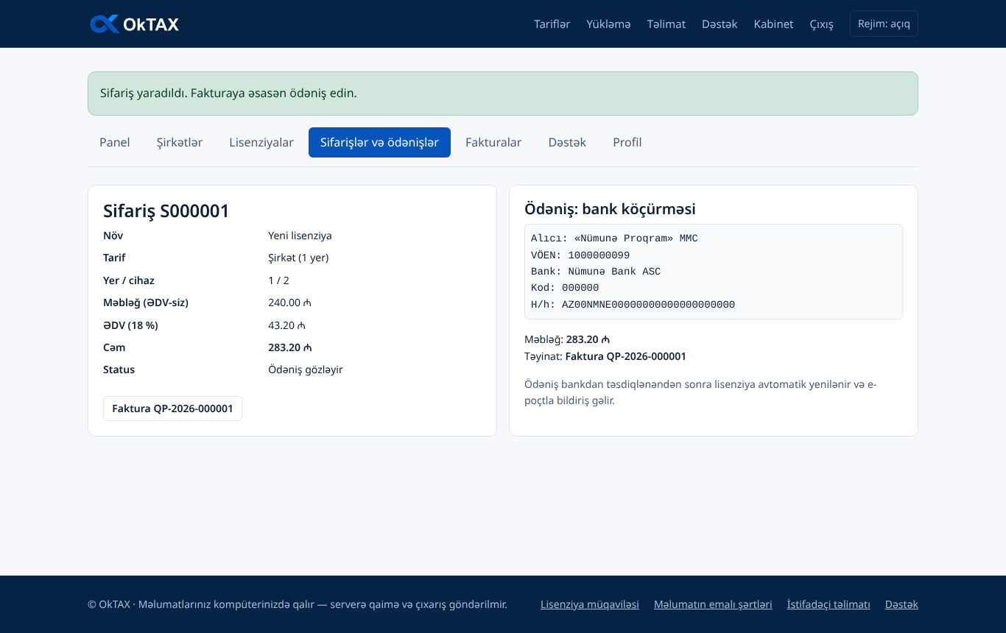1006x633 pixels.
Task: Select the Lisenziyalar tab
Action: (261, 142)
